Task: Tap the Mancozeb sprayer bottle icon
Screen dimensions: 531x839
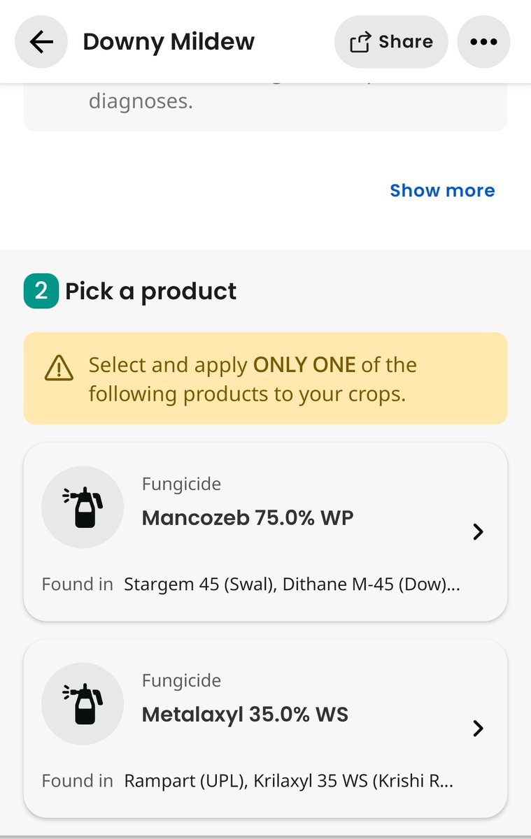Action: 83,506
